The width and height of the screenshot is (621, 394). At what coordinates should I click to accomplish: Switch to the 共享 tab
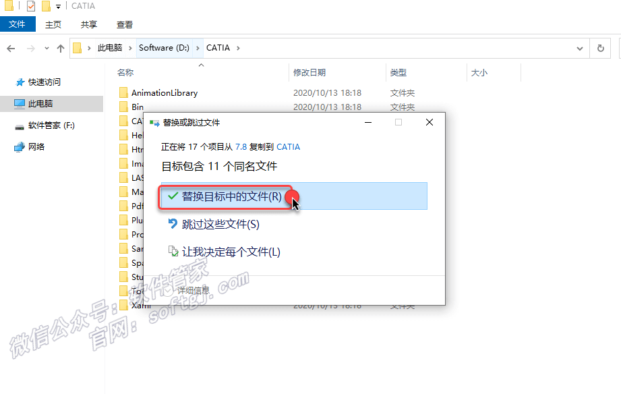point(89,24)
